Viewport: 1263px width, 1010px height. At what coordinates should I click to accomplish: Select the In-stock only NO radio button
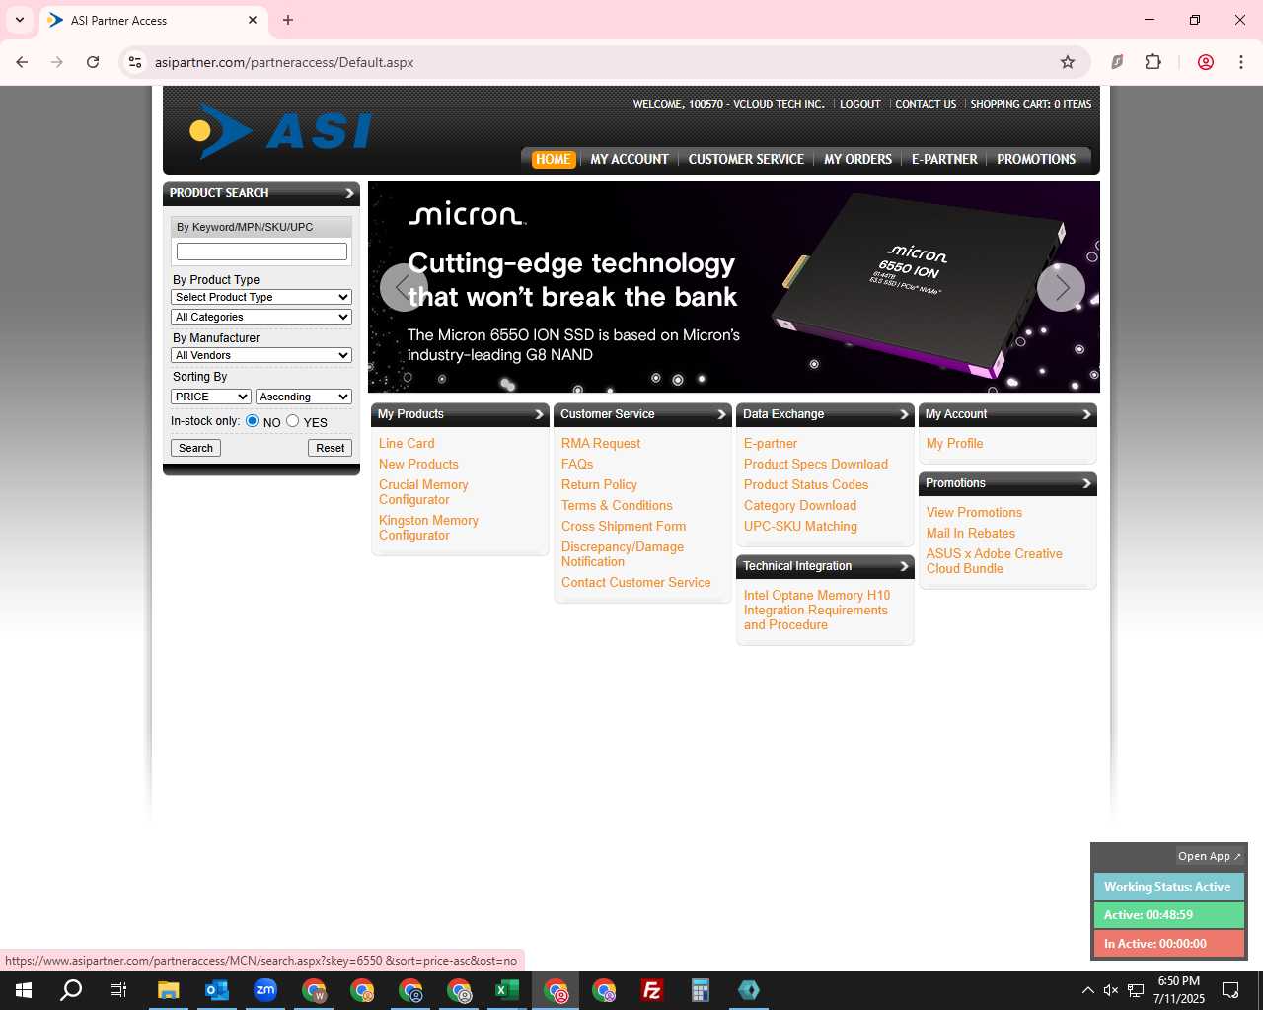(253, 421)
